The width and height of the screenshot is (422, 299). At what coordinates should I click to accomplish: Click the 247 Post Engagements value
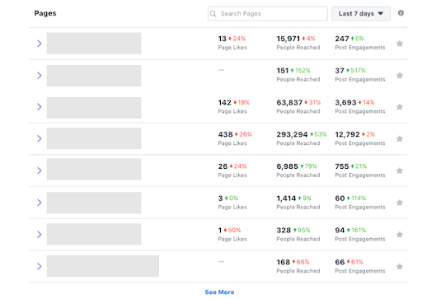[342, 39]
